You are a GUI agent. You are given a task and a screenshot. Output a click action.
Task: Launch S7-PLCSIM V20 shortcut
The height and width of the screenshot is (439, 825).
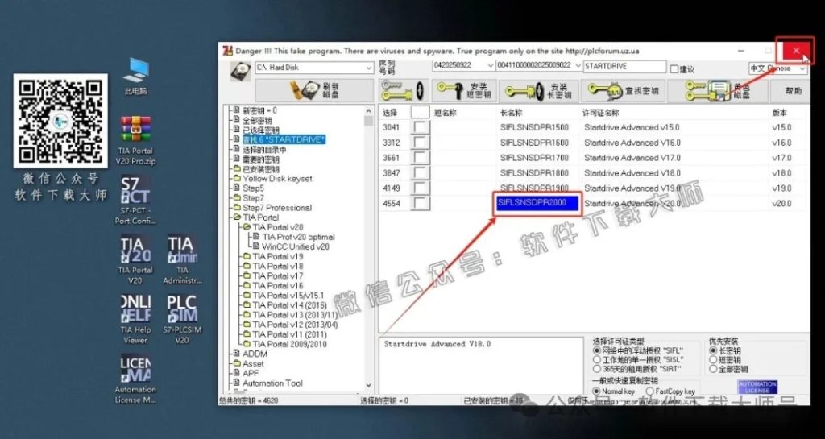(182, 319)
